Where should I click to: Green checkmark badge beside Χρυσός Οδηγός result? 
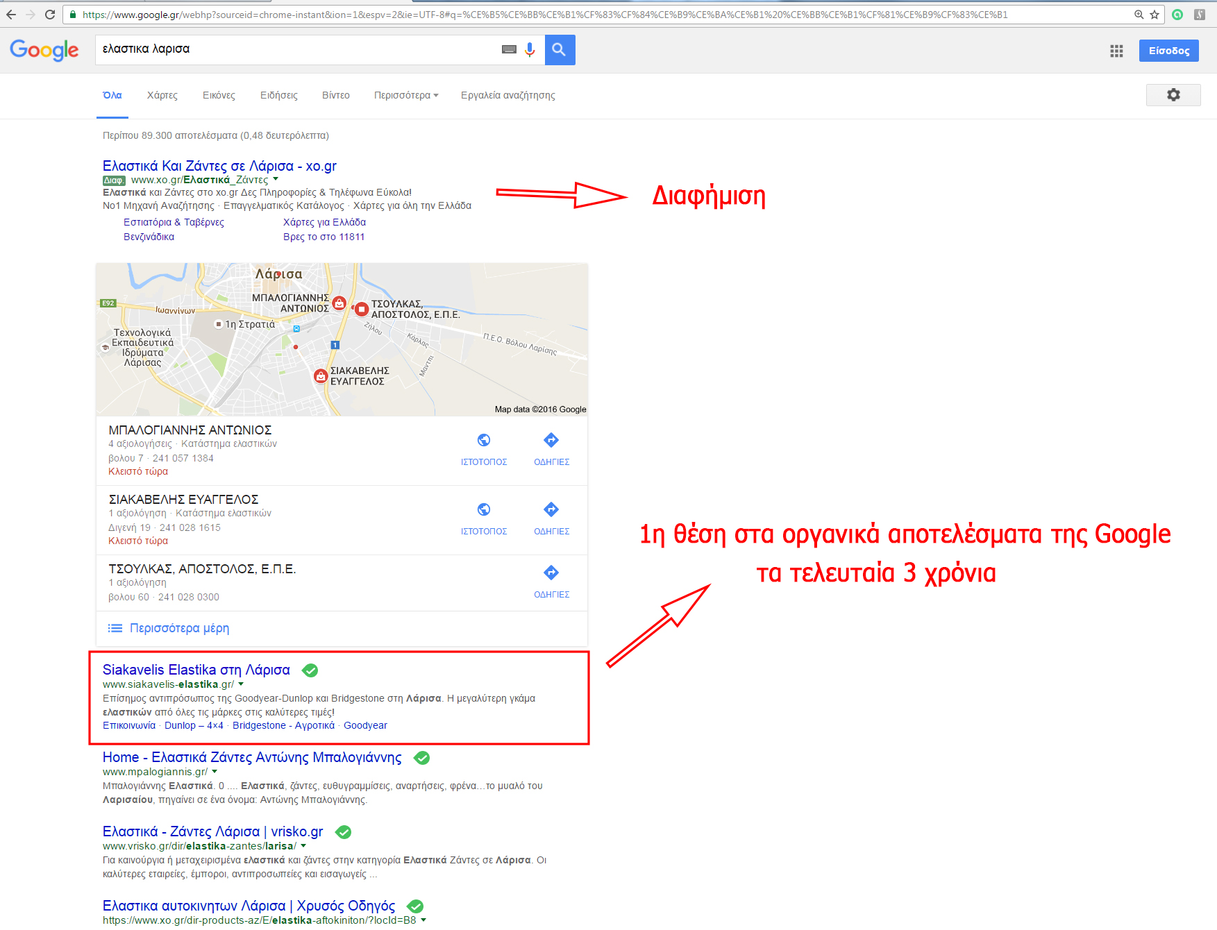click(415, 906)
